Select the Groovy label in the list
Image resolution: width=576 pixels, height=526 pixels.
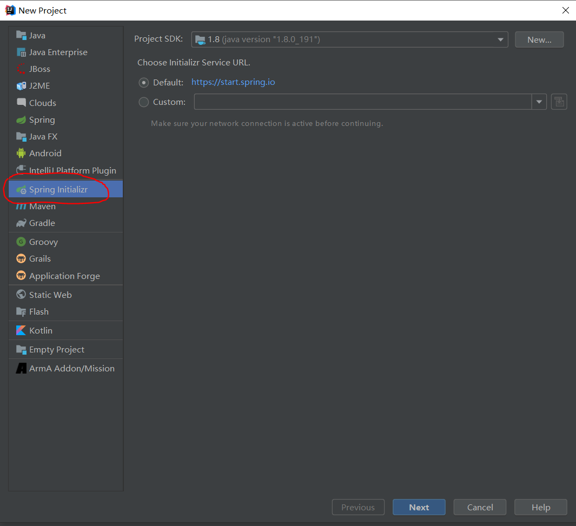click(44, 242)
